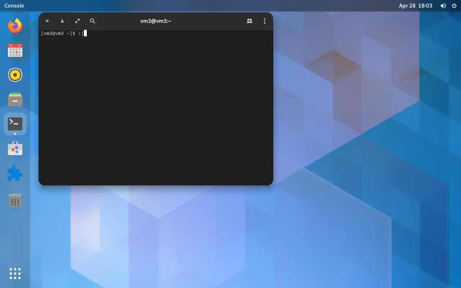Open Firefox from the dock
This screenshot has height=288, width=461.
15,26
